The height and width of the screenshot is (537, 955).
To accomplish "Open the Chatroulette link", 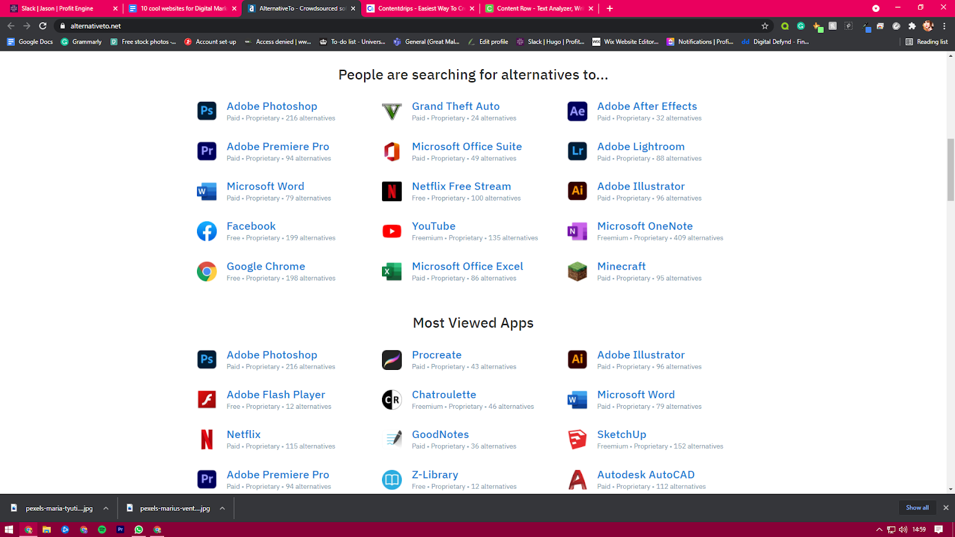I will (x=444, y=395).
